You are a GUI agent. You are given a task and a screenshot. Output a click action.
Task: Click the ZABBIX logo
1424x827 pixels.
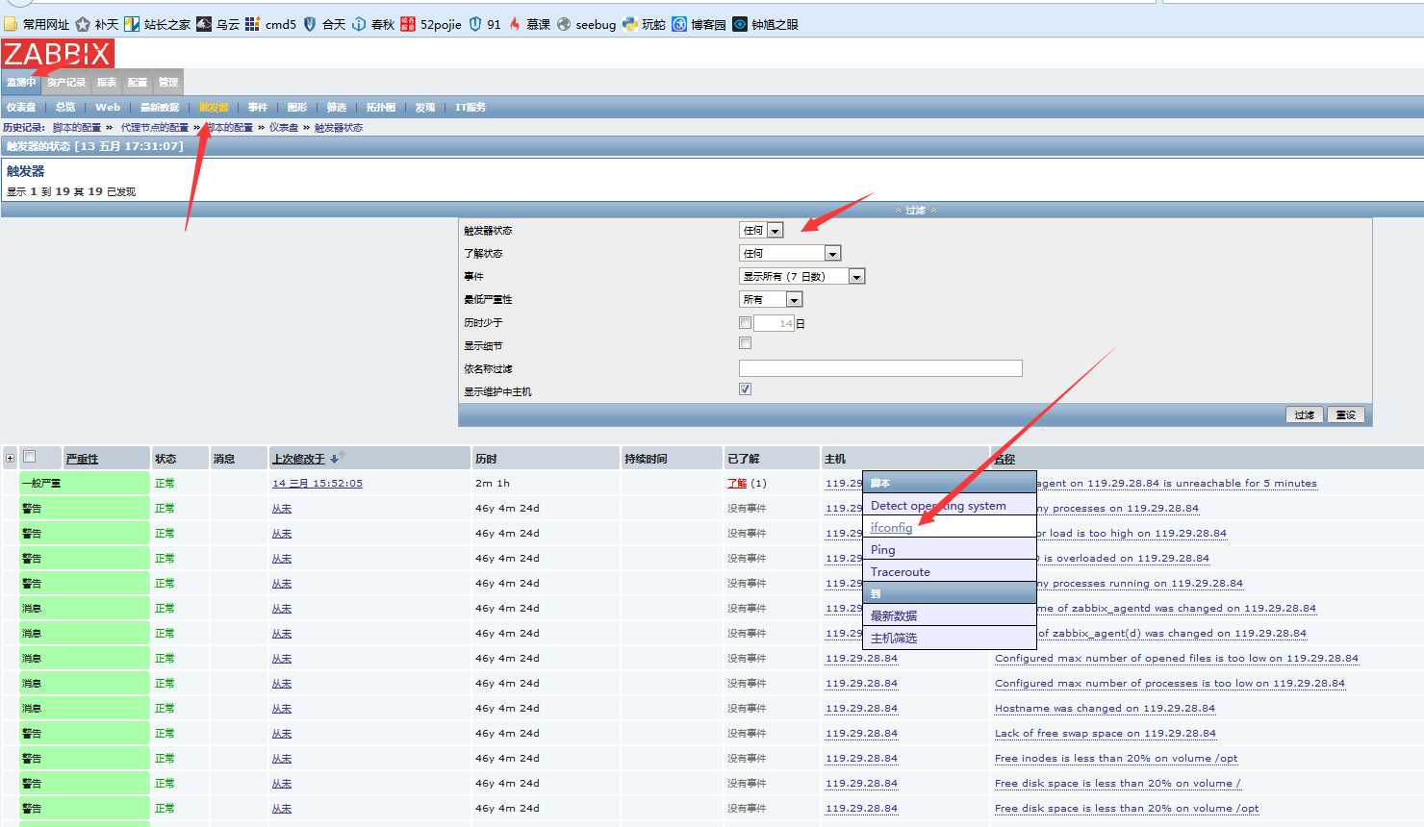[58, 54]
